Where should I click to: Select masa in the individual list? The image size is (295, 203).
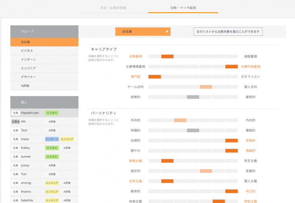click(45, 139)
